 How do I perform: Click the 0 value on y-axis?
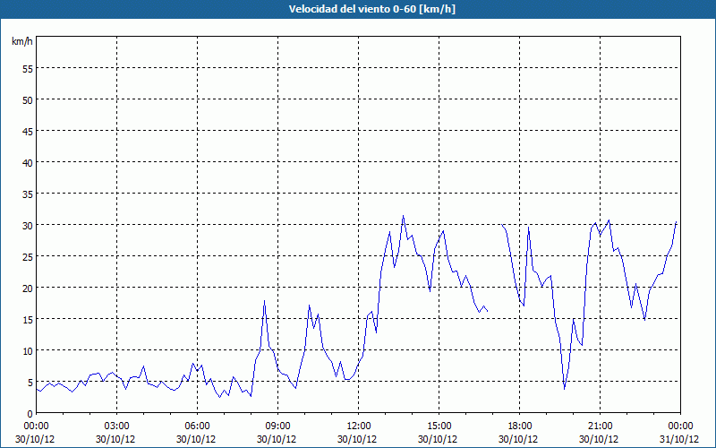pos(30,413)
